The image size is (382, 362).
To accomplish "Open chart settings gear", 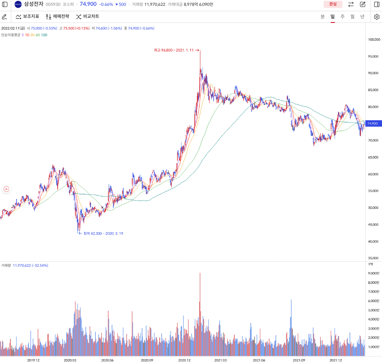I will click(x=377, y=17).
